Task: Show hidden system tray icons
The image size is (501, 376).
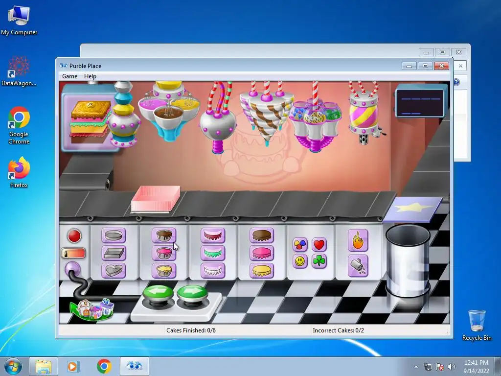Action: (x=416, y=367)
